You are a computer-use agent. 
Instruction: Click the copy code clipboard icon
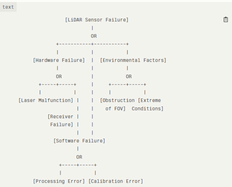226,20
